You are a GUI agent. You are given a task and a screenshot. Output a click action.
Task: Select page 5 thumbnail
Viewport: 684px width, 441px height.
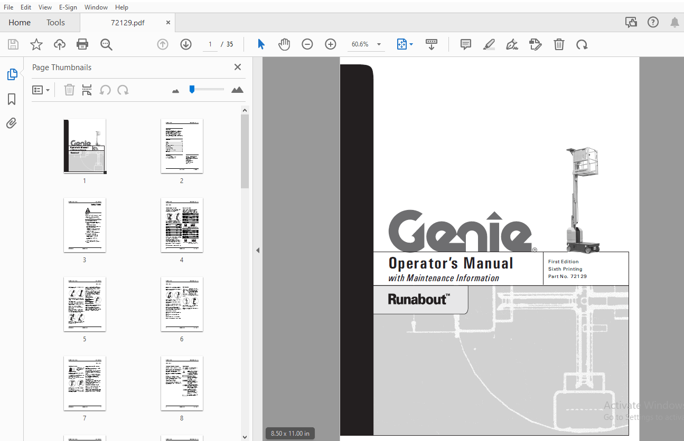pyautogui.click(x=85, y=304)
